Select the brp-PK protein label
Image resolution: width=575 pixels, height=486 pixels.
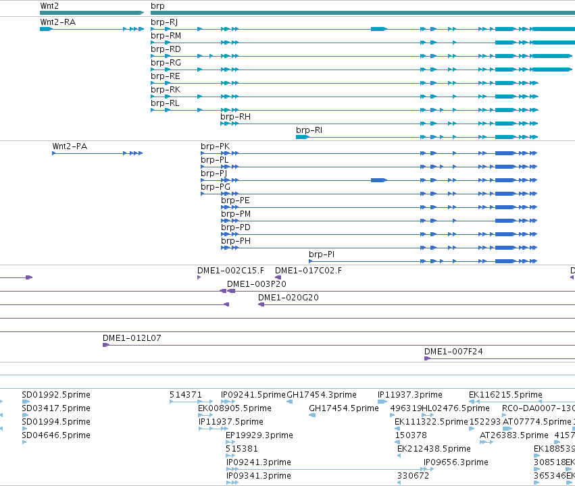[x=216, y=146]
